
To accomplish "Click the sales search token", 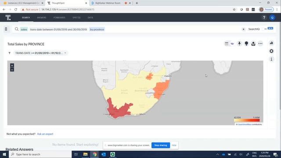I will point(24,29).
